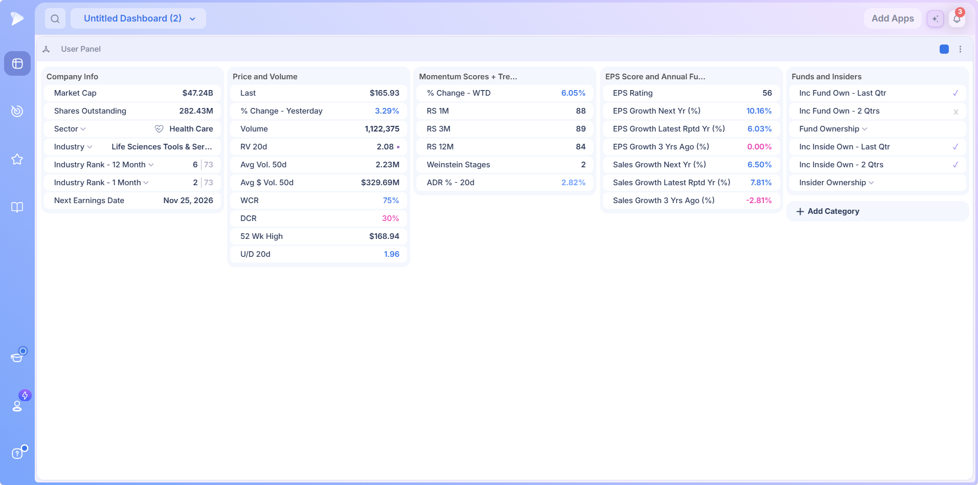
Task: Click % Change - Yesterday 3.29% value
Action: (x=387, y=111)
